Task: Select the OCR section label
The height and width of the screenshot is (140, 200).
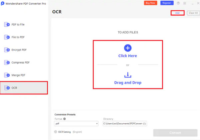Action: click(x=14, y=88)
